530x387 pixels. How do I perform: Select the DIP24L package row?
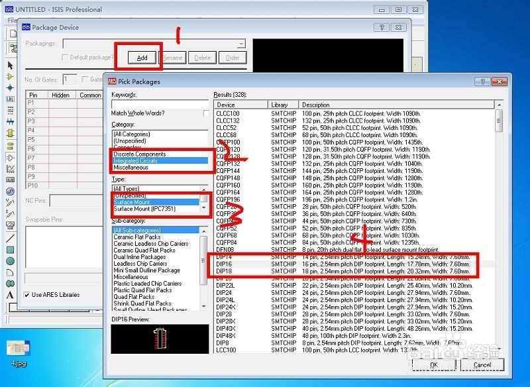point(354,300)
